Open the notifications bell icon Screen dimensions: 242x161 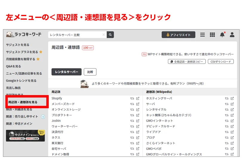(222, 35)
